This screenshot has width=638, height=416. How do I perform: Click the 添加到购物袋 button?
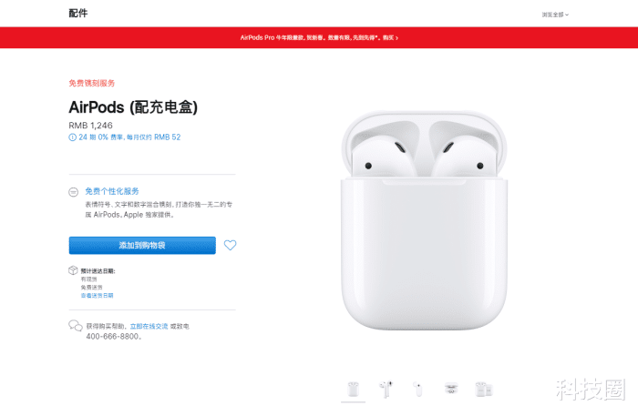click(142, 246)
